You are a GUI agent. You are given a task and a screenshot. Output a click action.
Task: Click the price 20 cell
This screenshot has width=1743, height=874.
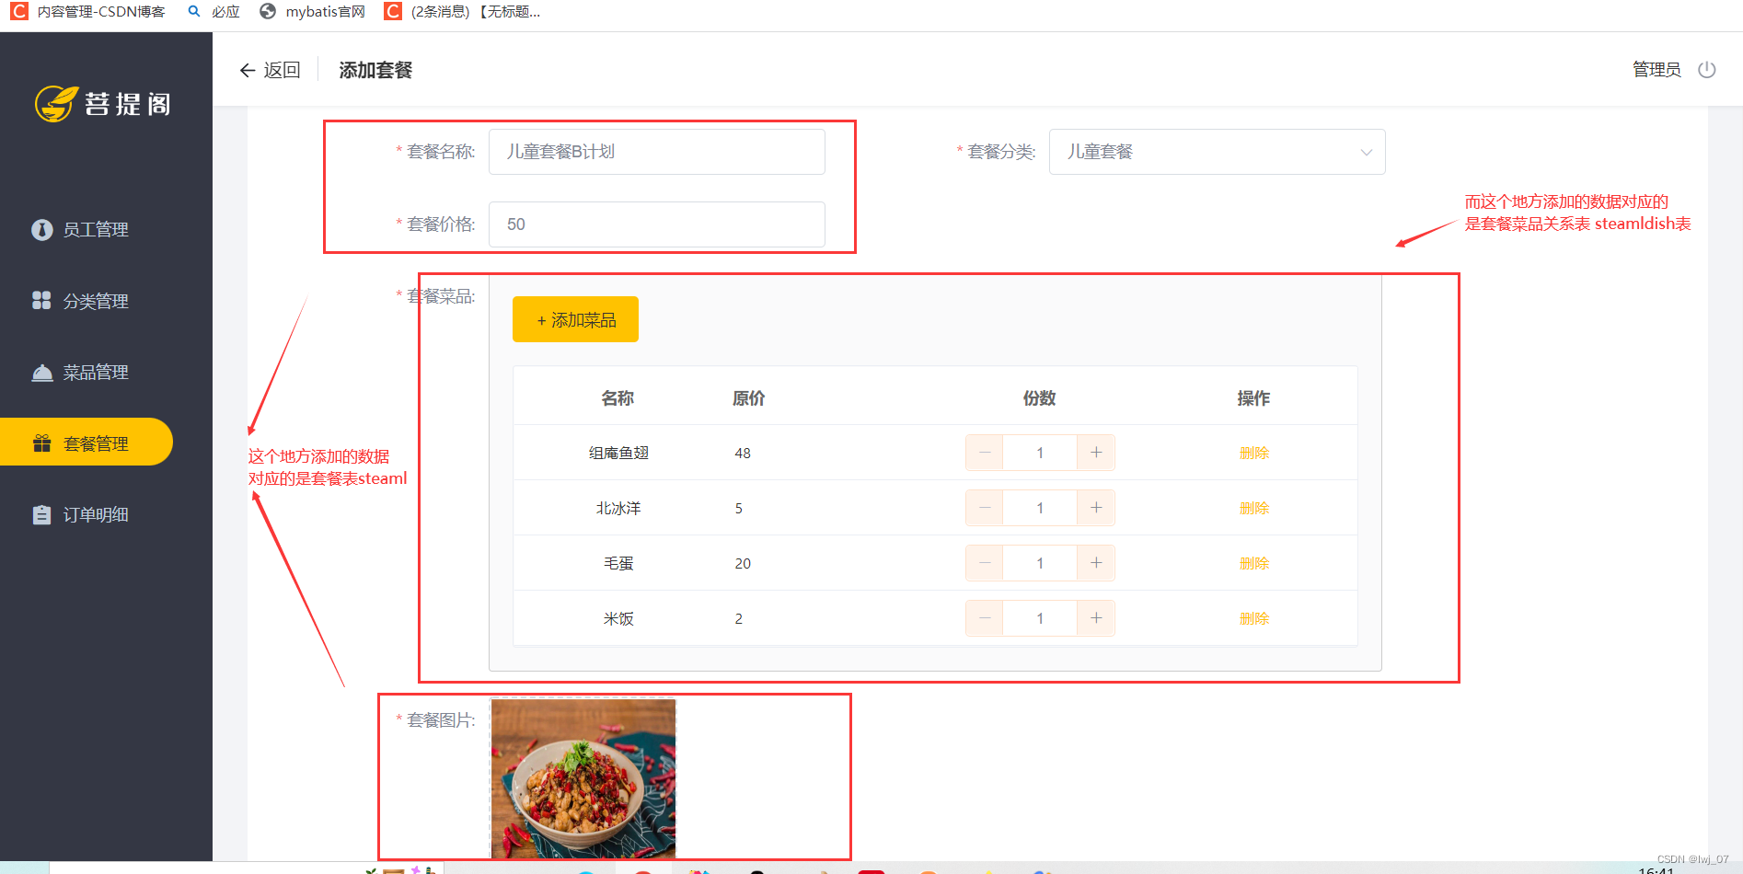coord(743,563)
